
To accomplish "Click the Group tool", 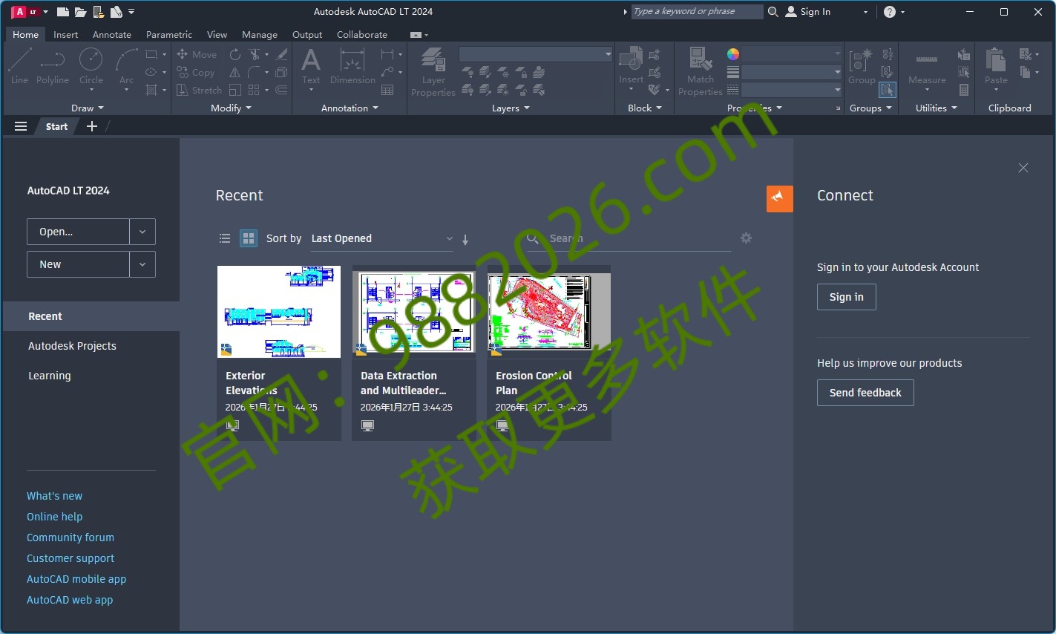I will coord(862,66).
